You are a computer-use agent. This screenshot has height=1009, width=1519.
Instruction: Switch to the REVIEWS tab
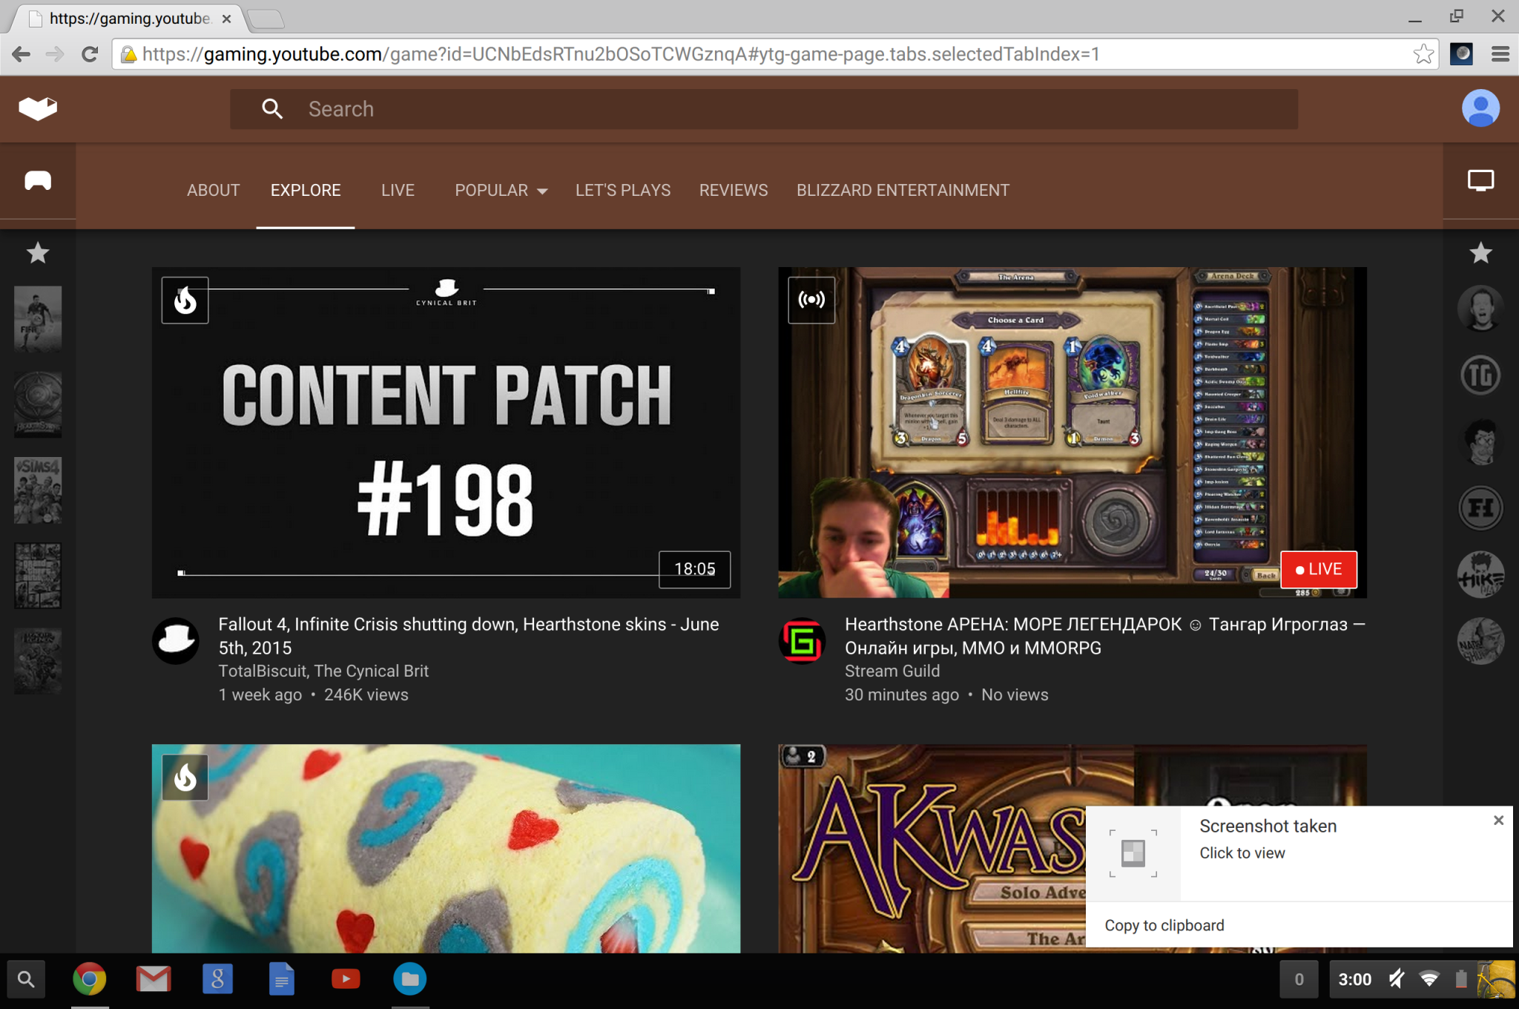(x=733, y=190)
